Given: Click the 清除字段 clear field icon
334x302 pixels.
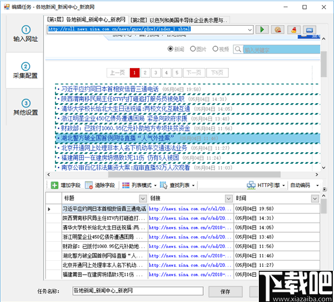Looking at the screenshot, I should click(x=89, y=185).
